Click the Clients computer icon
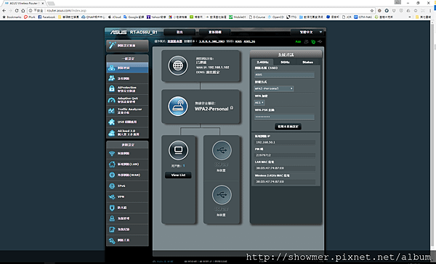The width and height of the screenshot is (436, 264). click(x=178, y=150)
